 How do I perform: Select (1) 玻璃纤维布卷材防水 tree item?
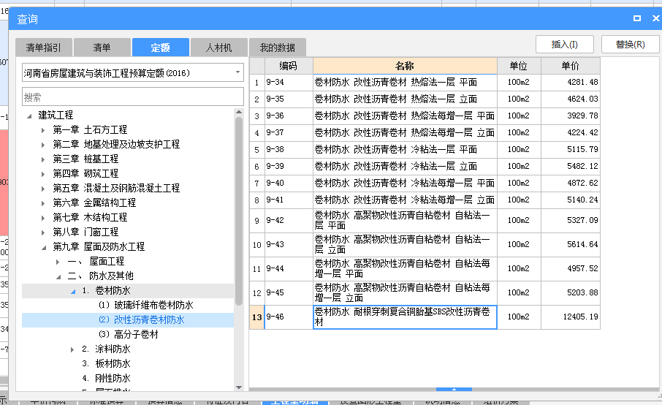[x=146, y=305]
